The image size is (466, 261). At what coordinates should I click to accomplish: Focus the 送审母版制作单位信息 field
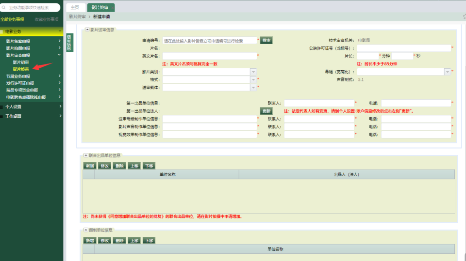(x=210, y=119)
